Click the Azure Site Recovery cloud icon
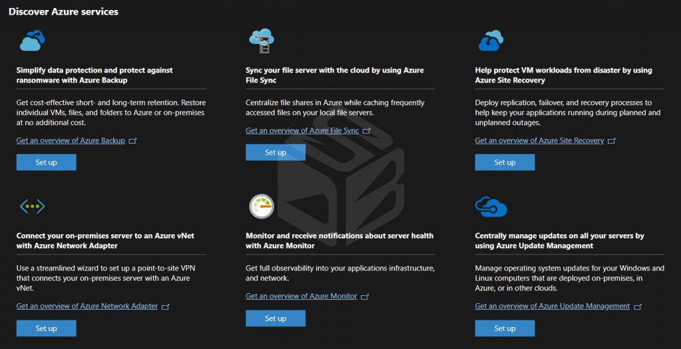Image resolution: width=681 pixels, height=349 pixels. pos(491,41)
